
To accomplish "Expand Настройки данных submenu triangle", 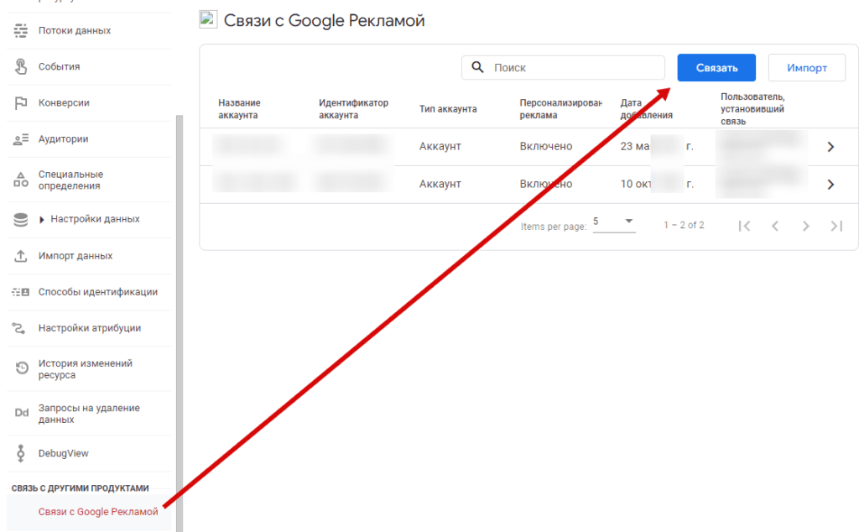I will 42,220.
